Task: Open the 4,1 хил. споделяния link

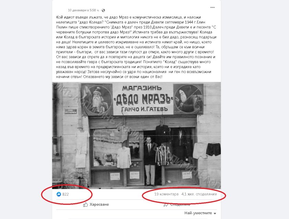Action: tap(199, 194)
